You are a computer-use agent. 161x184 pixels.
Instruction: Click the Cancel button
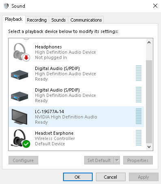pyautogui.click(x=111, y=177)
